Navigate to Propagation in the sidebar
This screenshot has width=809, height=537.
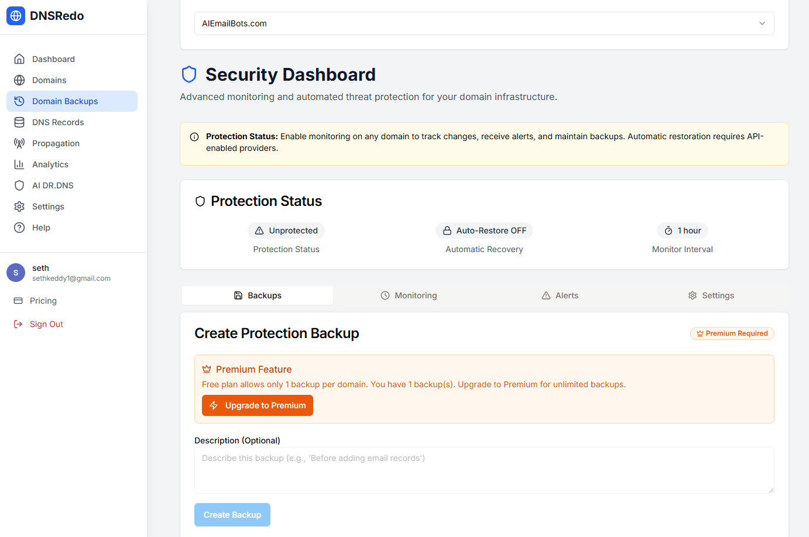point(72,143)
